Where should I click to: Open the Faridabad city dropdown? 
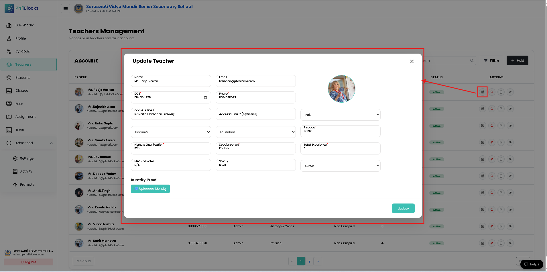point(256,132)
